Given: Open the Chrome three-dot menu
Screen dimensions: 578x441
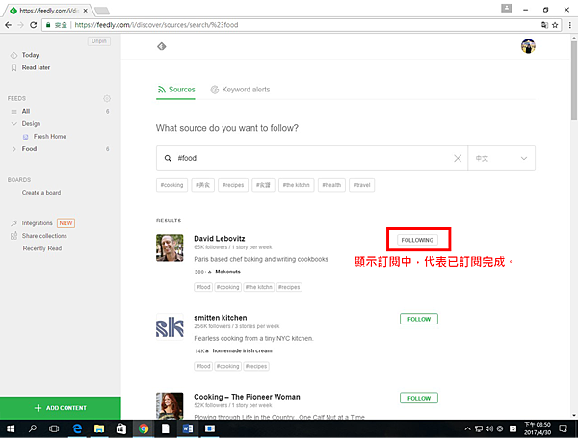Looking at the screenshot, I should click(570, 25).
